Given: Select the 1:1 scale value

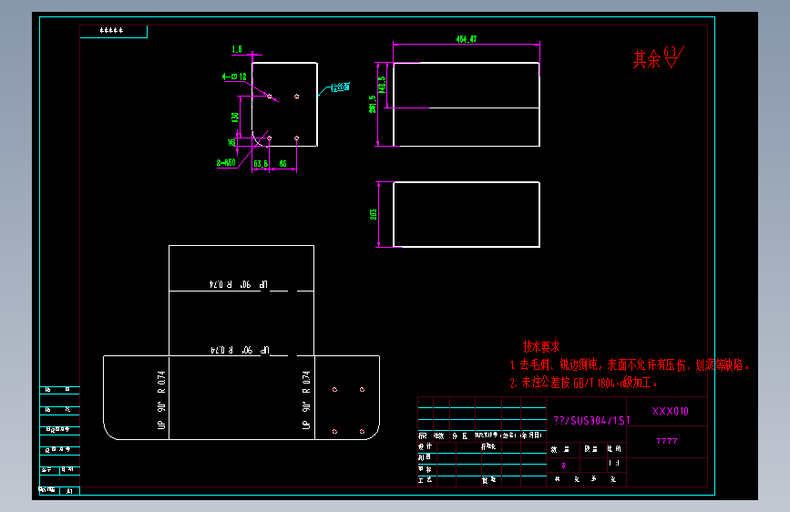Looking at the screenshot, I should pos(613,463).
